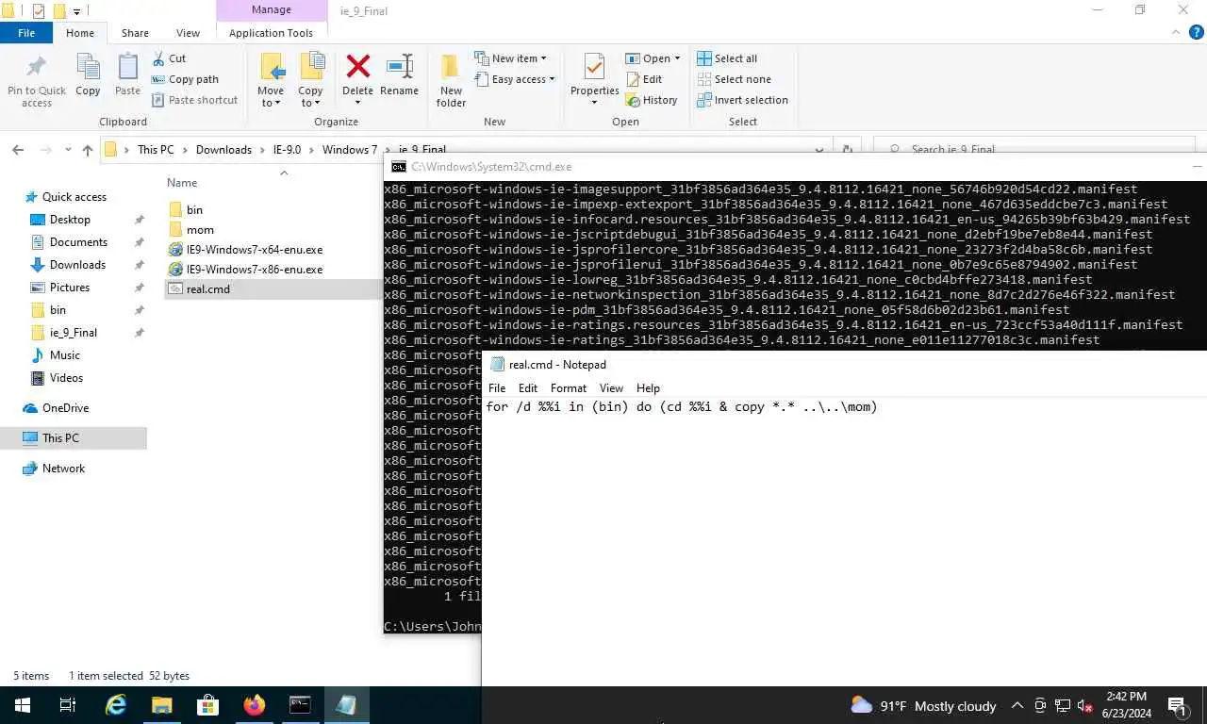The height and width of the screenshot is (724, 1207).
Task: Open the New item dropdown
Action: (510, 58)
